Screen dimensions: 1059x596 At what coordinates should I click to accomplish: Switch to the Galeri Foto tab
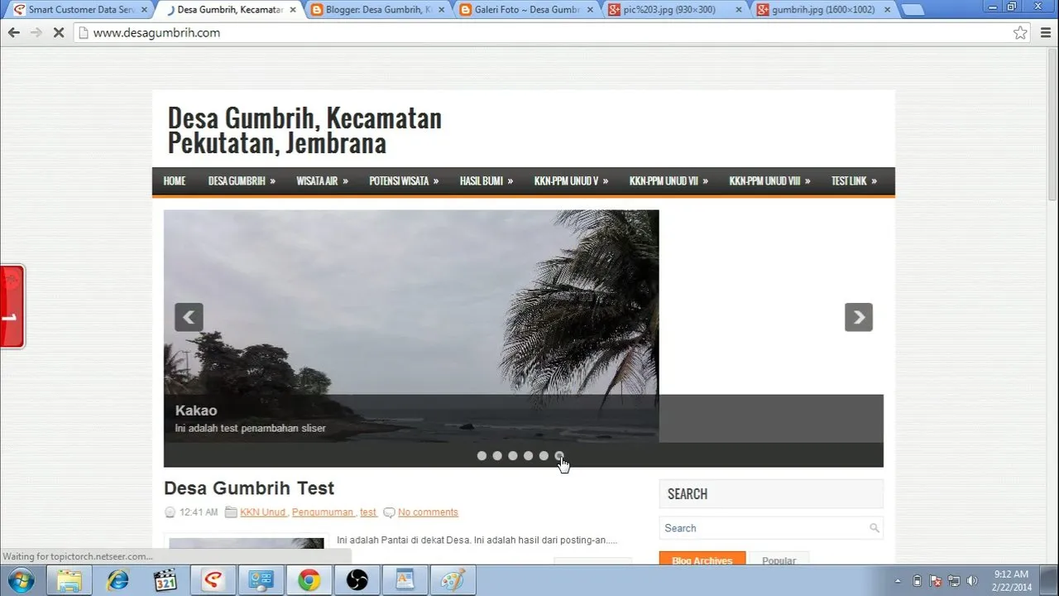525,10
